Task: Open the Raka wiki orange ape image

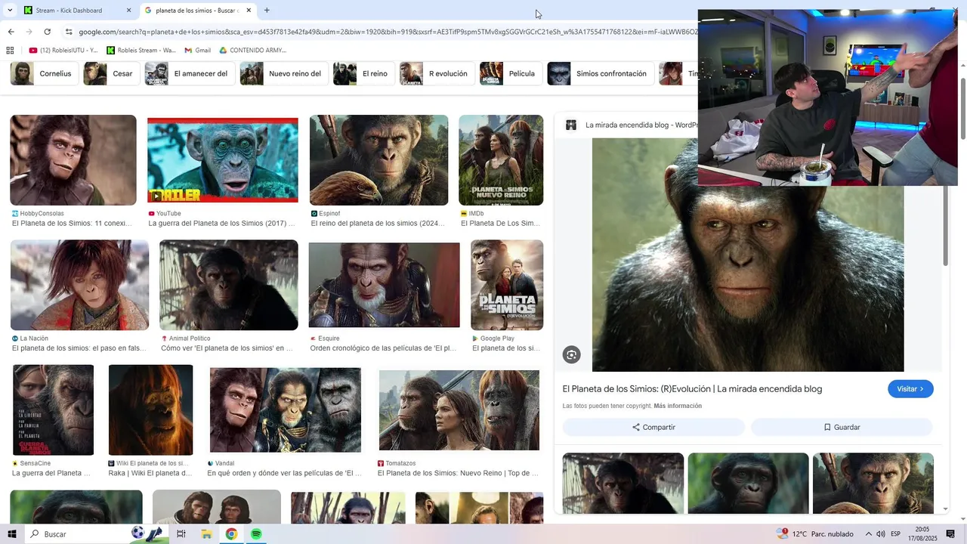Action: [x=150, y=410]
